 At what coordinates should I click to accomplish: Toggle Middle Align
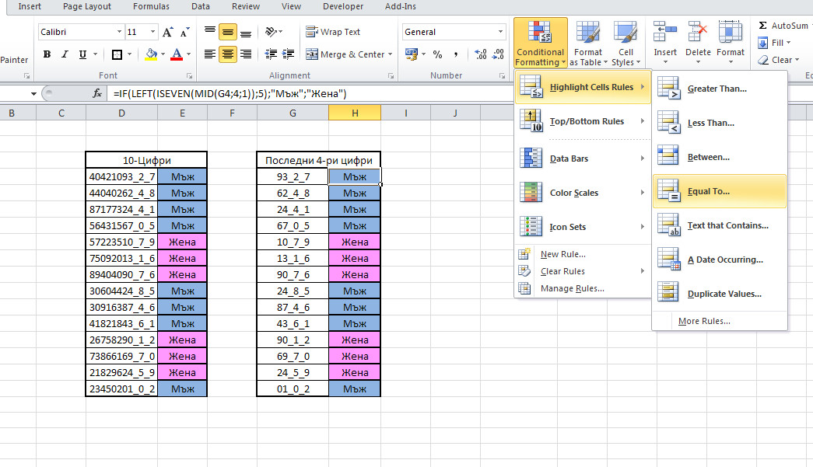pos(228,32)
